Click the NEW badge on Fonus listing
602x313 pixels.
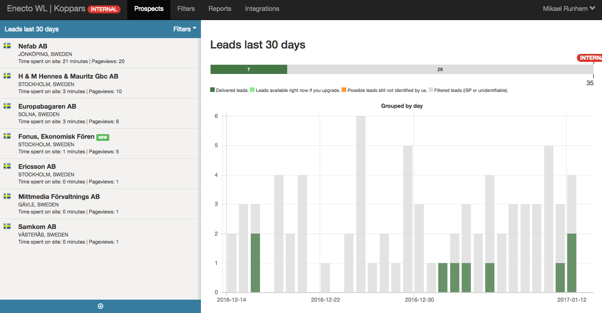pyautogui.click(x=103, y=137)
